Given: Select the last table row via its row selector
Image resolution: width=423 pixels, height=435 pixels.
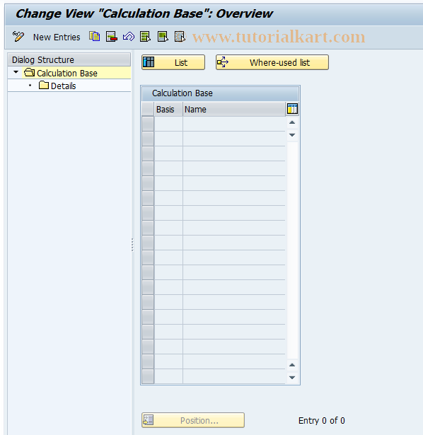Looking at the screenshot, I should tap(148, 376).
